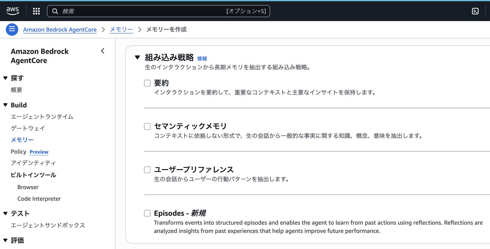Check the Episodes 新規 strategy

147,213
